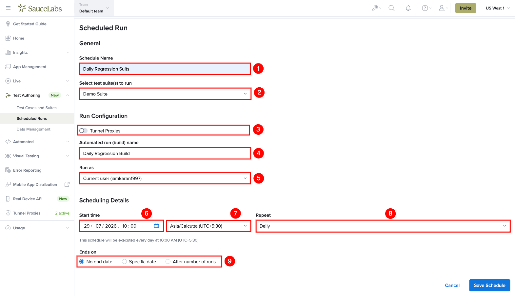The image size is (515, 296).
Task: Open the Start time calendar picker
Action: 156,226
